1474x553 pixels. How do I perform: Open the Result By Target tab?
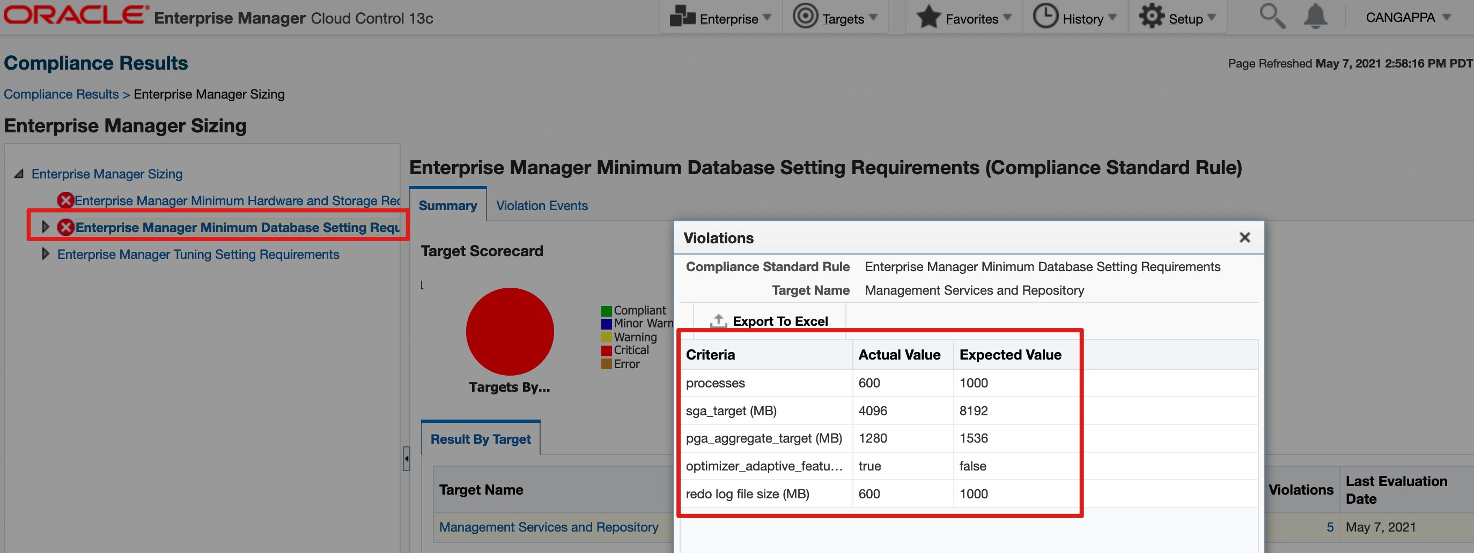[480, 439]
